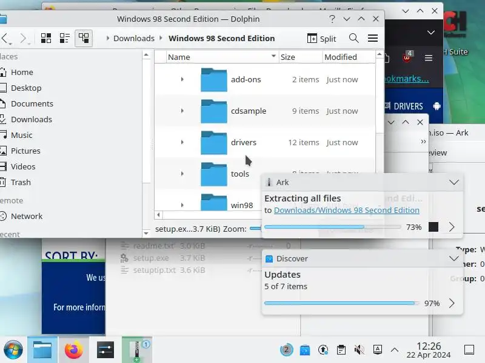Select the drivers folder icon
485x363 pixels.
point(214,143)
